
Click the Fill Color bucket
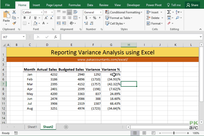(x=35, y=23)
